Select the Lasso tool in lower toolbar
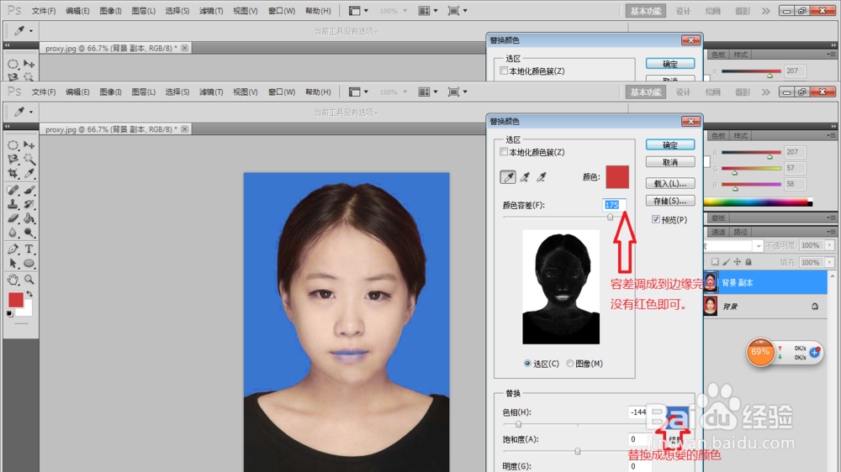 [x=13, y=159]
